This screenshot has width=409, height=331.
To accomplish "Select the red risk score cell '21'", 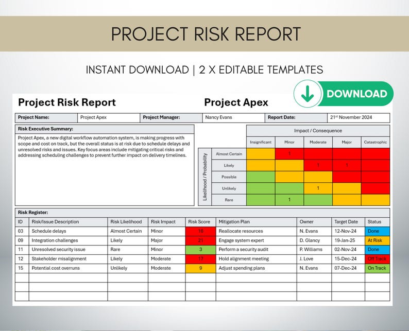I will point(200,240).
